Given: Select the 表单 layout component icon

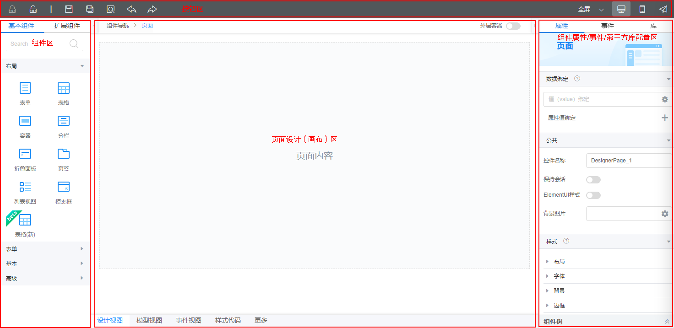Looking at the screenshot, I should point(25,88).
